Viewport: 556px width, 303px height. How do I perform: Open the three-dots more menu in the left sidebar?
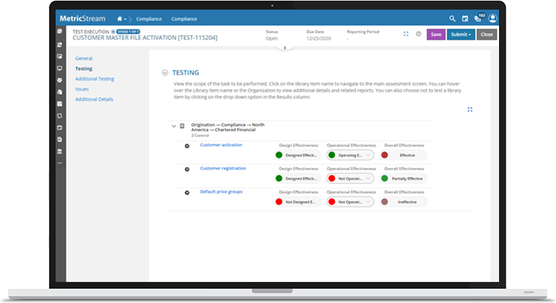pyautogui.click(x=59, y=163)
